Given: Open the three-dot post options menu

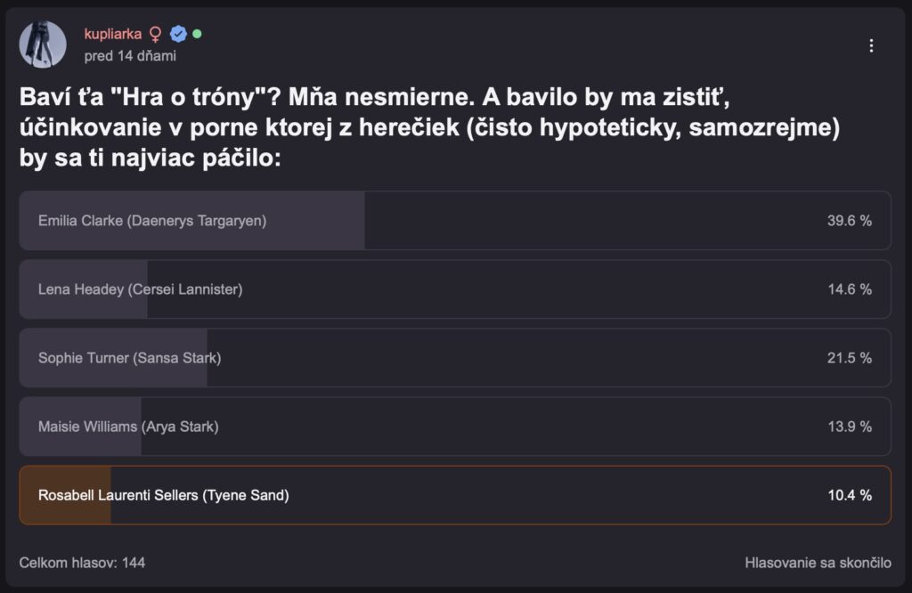Looking at the screenshot, I should pos(871,45).
